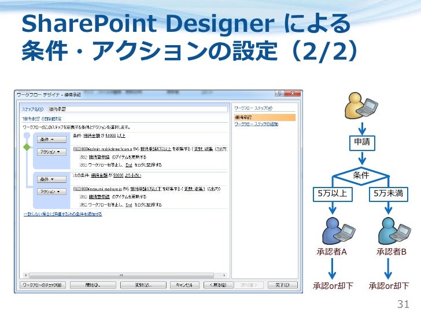Click the より小さい comparison operator link

click(133, 175)
